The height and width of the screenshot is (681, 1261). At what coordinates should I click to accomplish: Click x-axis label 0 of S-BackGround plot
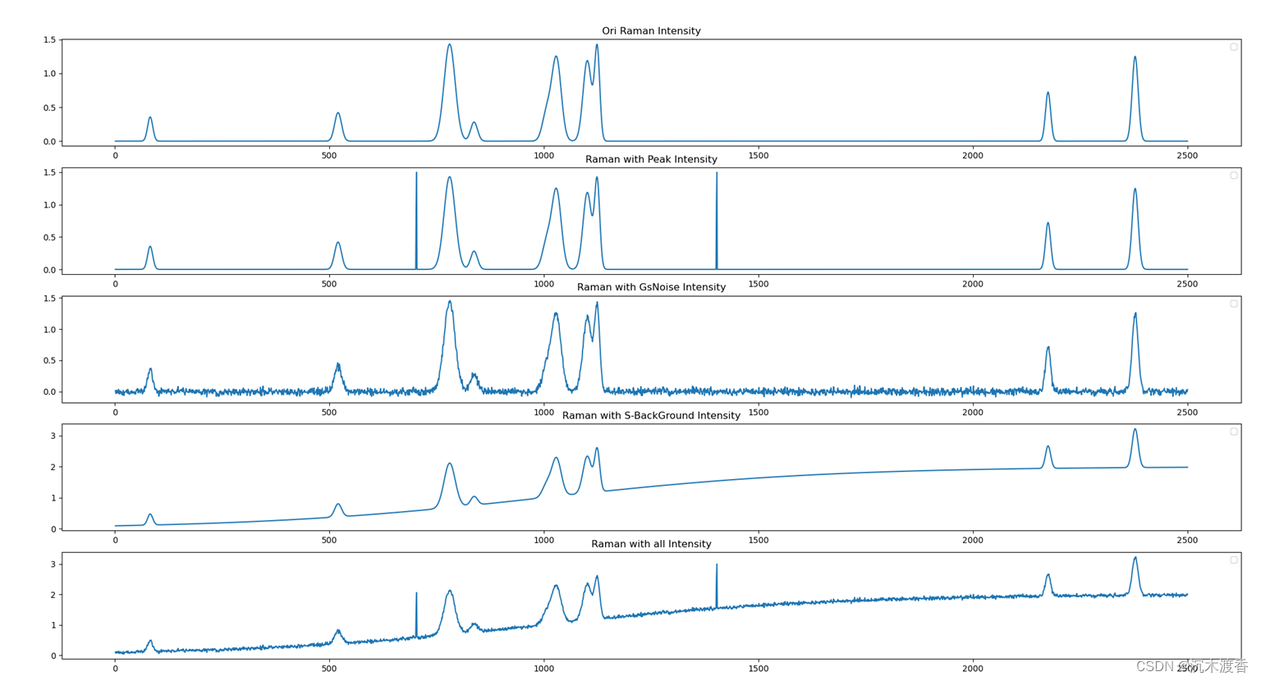pos(115,541)
